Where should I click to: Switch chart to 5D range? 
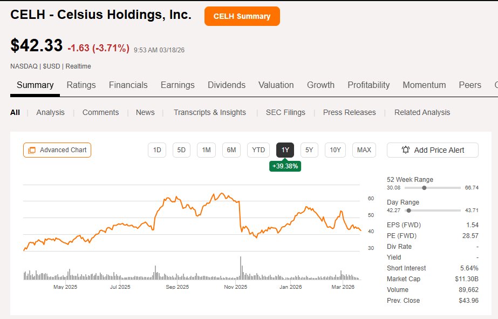pos(181,150)
